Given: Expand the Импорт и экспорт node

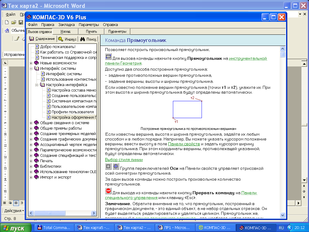Looking at the screenshot, I should click(x=31, y=178).
